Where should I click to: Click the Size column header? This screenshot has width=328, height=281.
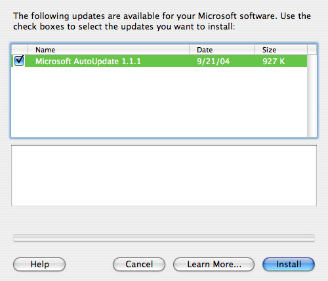pyautogui.click(x=281, y=50)
